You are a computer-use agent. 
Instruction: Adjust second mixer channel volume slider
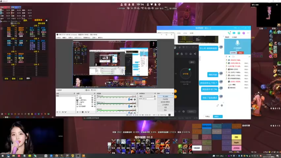click(129, 106)
